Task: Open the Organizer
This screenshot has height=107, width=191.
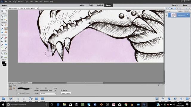Action: [x=42, y=100]
